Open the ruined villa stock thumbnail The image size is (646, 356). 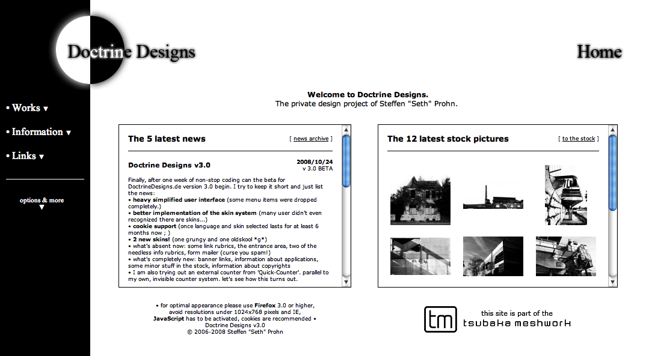click(420, 201)
